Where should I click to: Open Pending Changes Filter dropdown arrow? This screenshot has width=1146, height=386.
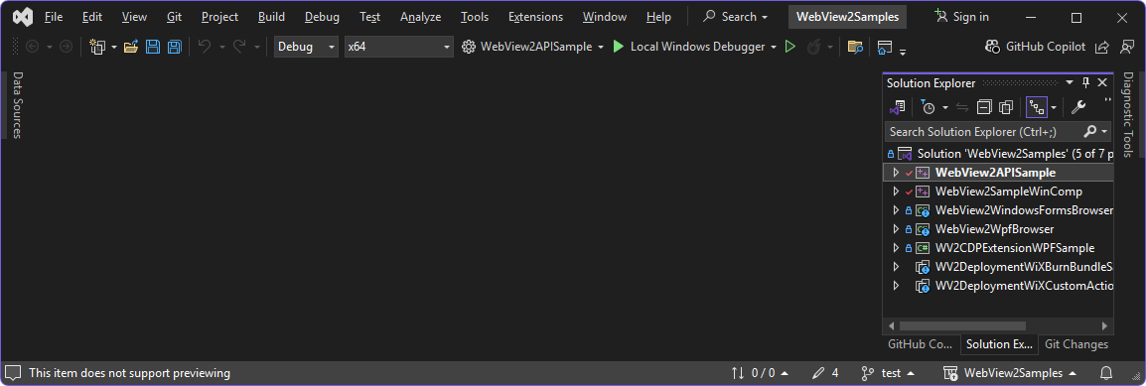point(944,107)
